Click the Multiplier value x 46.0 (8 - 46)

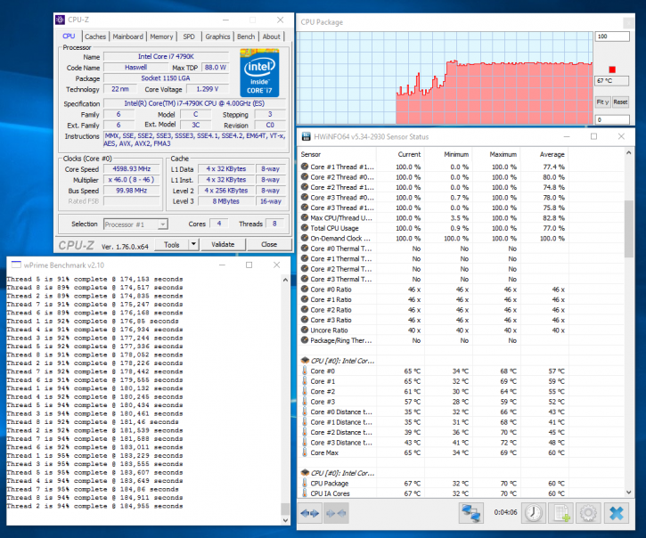click(x=131, y=180)
